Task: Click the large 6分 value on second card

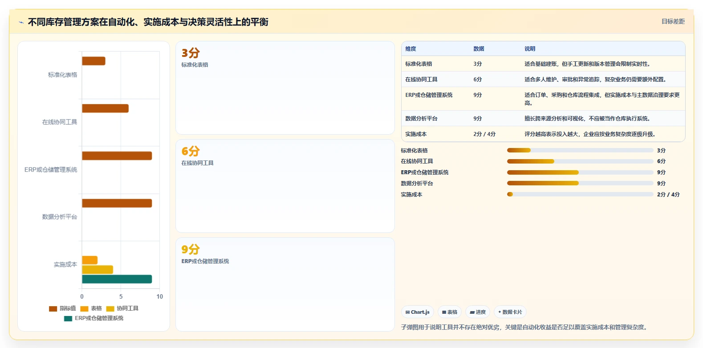Action: (x=191, y=151)
